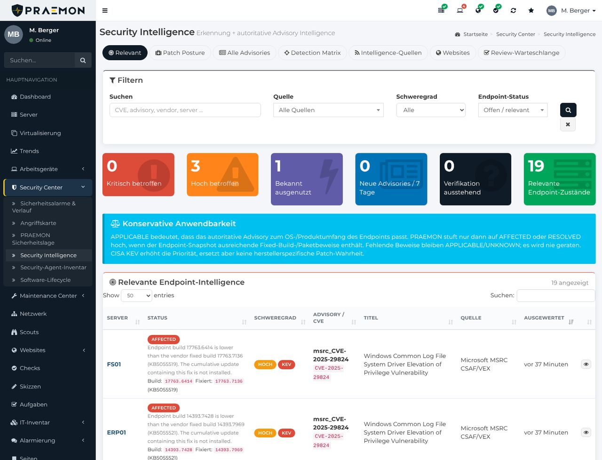602x460 pixels.
Task: Switch to the Detection Matrix tab
Action: click(312, 53)
